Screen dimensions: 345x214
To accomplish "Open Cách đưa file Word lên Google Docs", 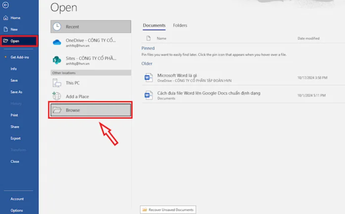I will (x=209, y=93).
